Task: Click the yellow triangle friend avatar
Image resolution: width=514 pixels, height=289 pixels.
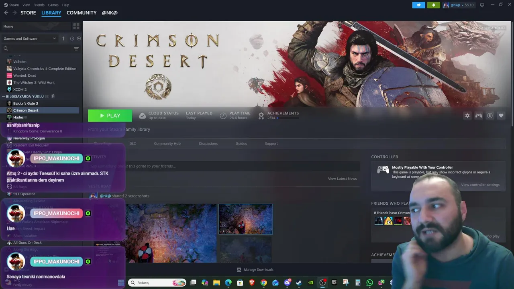Action: (x=388, y=221)
